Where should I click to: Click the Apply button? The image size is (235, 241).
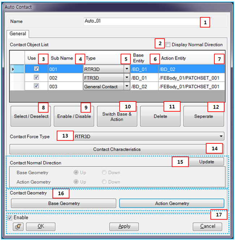point(124,227)
